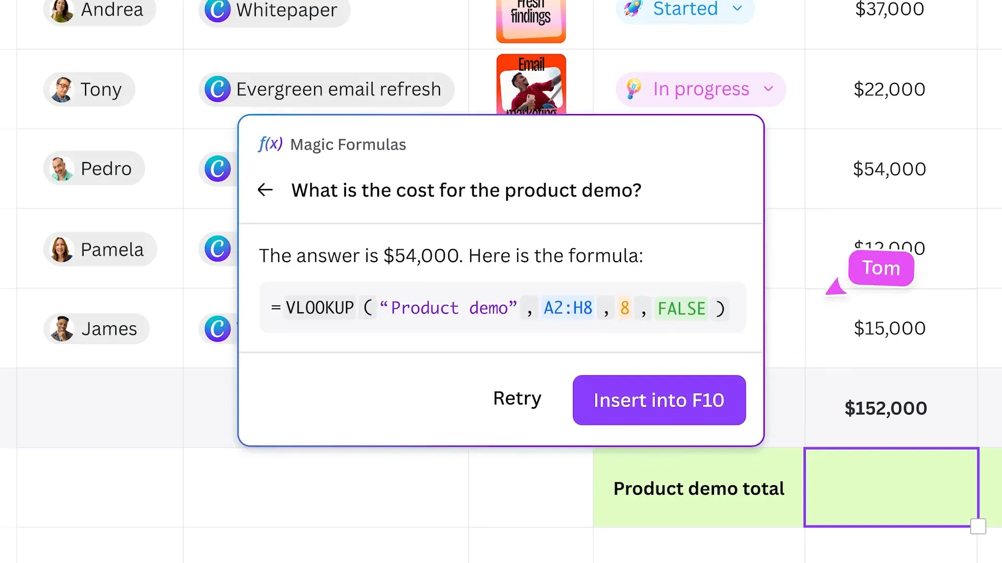Click the back arrow in Magic Formulas
Image resolution: width=1002 pixels, height=563 pixels.
(265, 190)
